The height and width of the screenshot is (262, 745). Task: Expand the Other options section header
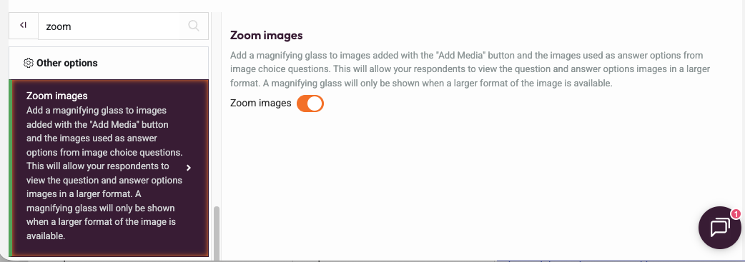[x=109, y=63]
